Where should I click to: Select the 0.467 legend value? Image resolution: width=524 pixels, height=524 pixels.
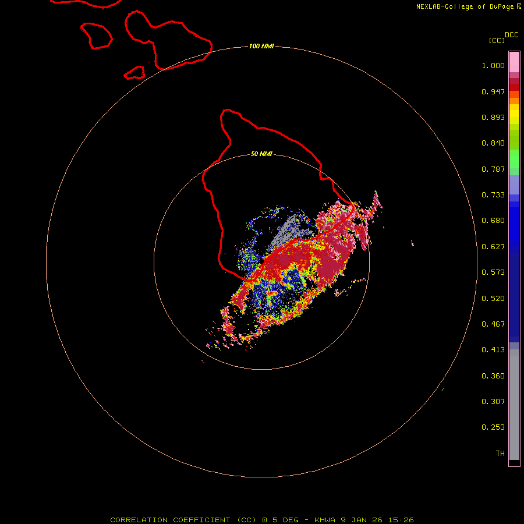493,324
